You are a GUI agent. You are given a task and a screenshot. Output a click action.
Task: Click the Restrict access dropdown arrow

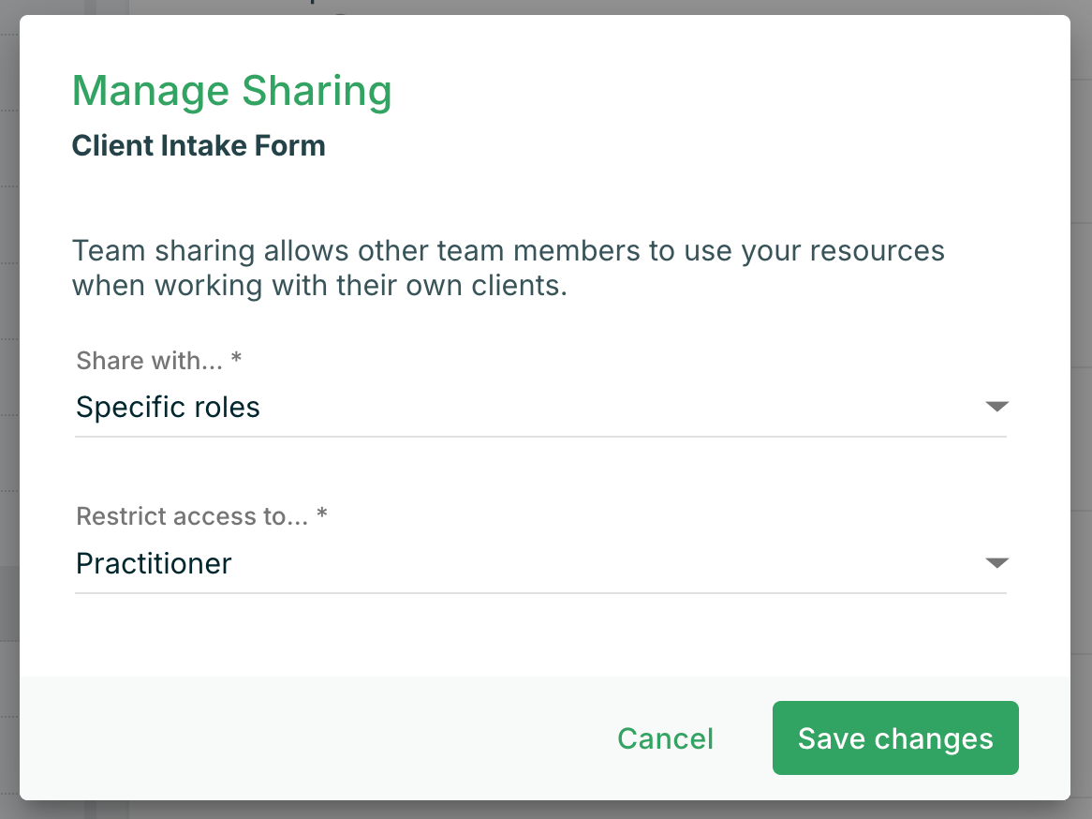(x=996, y=563)
